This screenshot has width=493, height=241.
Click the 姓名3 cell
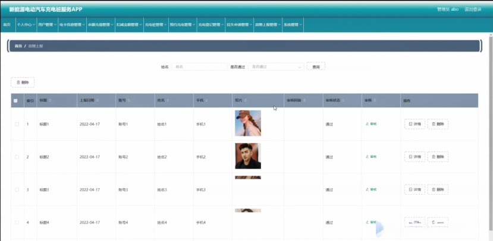pyautogui.click(x=162, y=190)
